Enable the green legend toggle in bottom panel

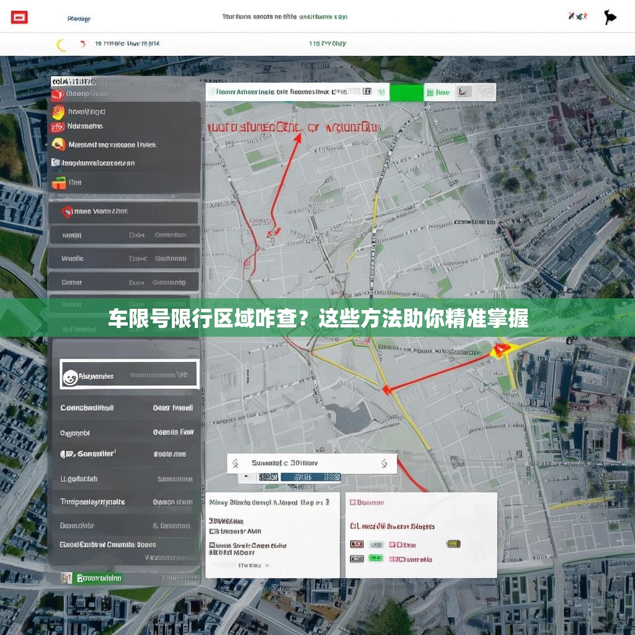pyautogui.click(x=375, y=557)
